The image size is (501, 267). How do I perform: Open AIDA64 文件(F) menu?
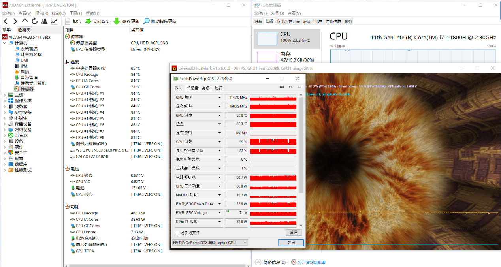pyautogui.click(x=8, y=13)
